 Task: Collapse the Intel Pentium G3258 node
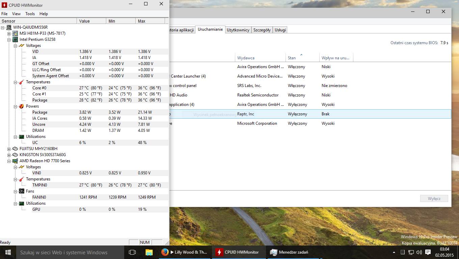coord(9,39)
